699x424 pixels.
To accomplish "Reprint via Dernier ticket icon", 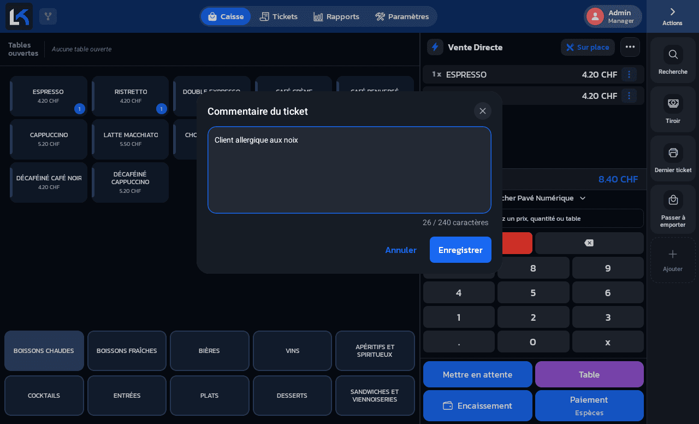I will click(x=673, y=152).
